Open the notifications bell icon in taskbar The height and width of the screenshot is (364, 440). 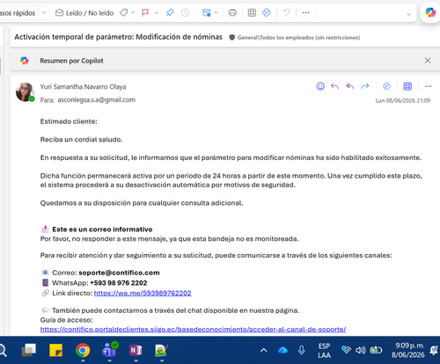pyautogui.click(x=434, y=350)
